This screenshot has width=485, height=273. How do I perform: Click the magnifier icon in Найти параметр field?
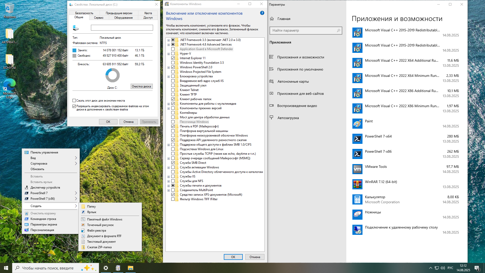(338, 30)
